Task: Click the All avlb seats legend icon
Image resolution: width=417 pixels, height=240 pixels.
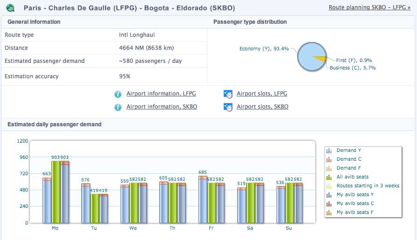Action: coord(329,177)
